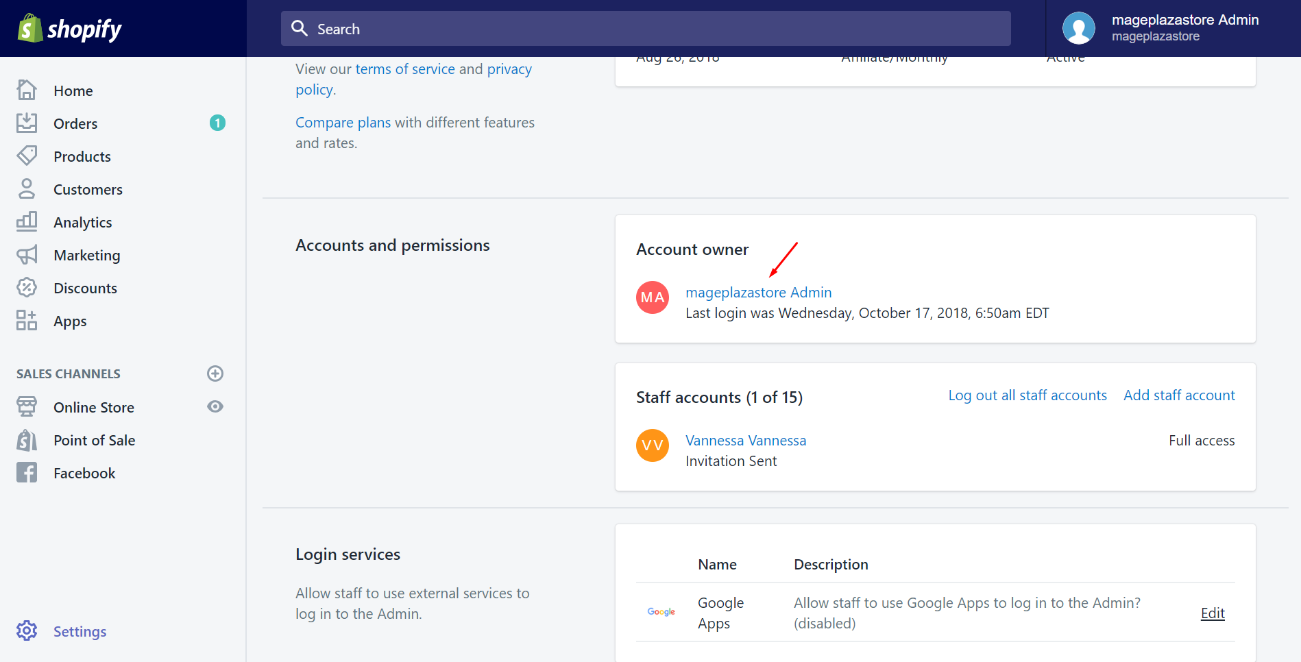This screenshot has width=1301, height=662.
Task: Add a sales channel with plus icon
Action: coord(215,373)
